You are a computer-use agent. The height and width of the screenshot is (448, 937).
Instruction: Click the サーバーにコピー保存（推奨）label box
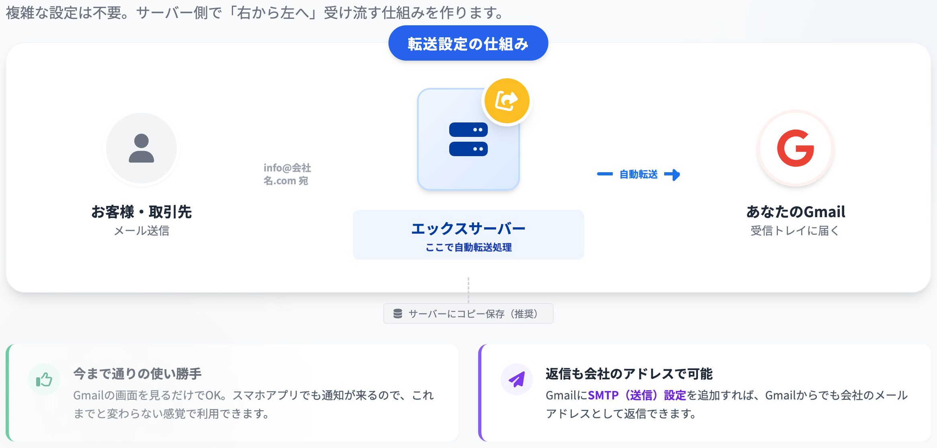click(x=468, y=314)
